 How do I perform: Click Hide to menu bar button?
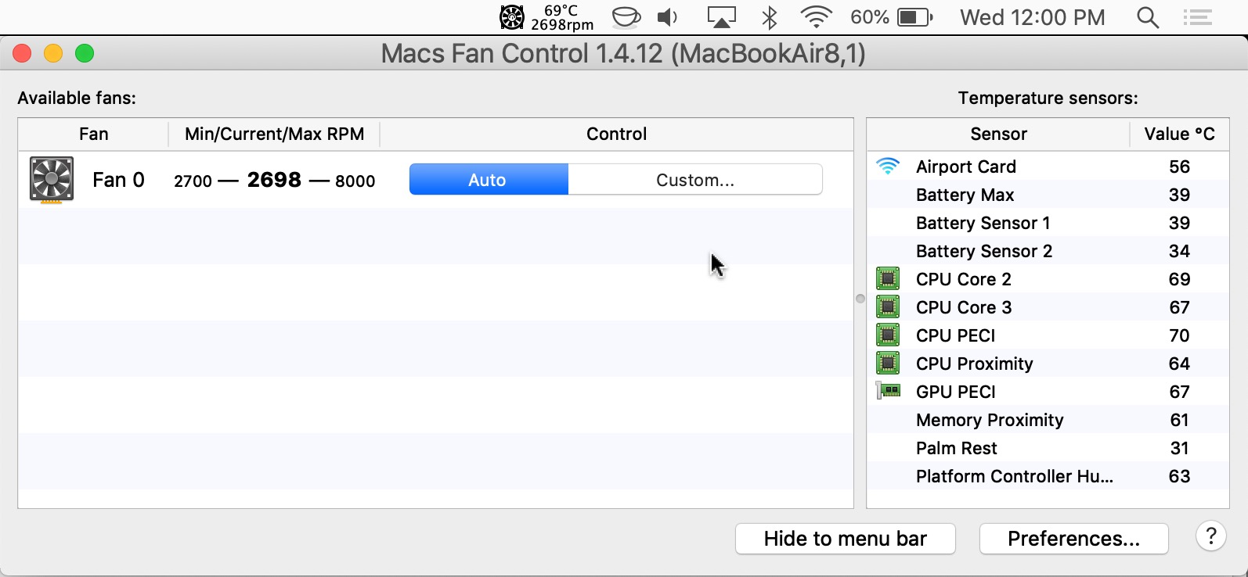(845, 539)
